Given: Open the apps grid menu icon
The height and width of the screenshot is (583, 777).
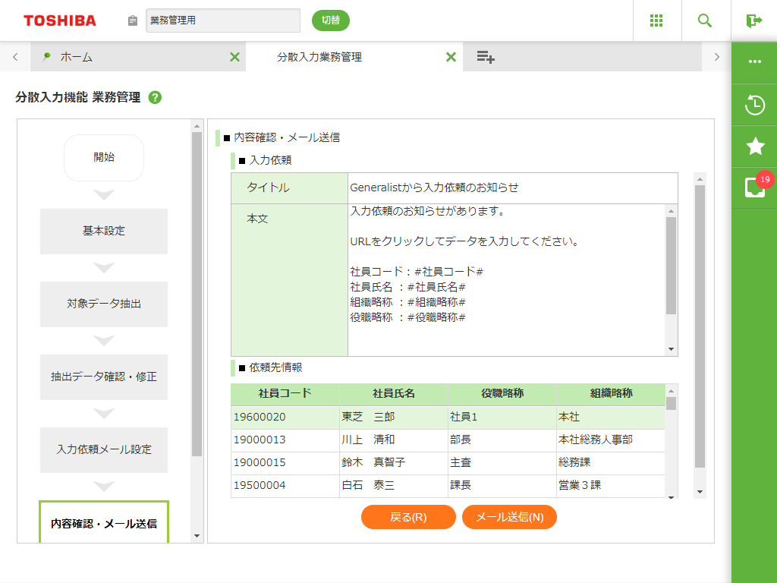Looking at the screenshot, I should tap(657, 20).
